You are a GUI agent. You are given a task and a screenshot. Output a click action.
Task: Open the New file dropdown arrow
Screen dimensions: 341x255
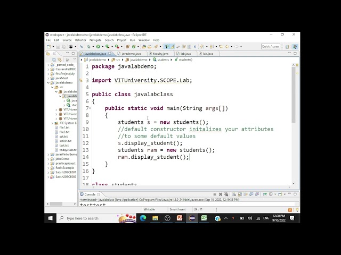[x=53, y=47]
